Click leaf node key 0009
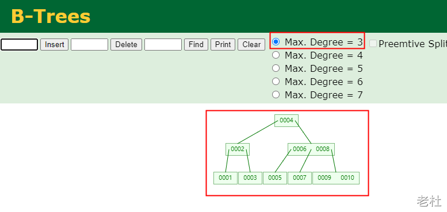The width and height of the screenshot is (447, 212). point(324,178)
